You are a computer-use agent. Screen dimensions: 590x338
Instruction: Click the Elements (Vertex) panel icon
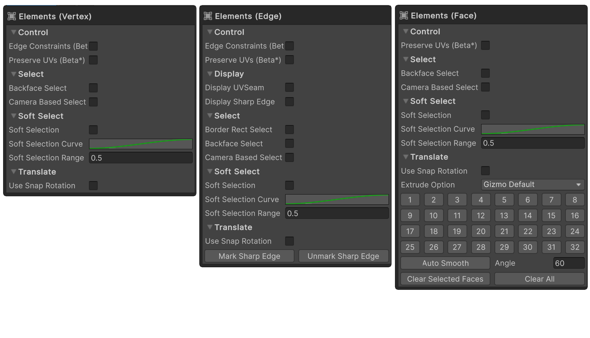click(12, 16)
